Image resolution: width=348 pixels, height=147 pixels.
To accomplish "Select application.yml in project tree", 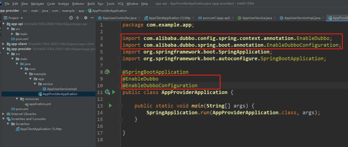I will [x=40, y=104].
